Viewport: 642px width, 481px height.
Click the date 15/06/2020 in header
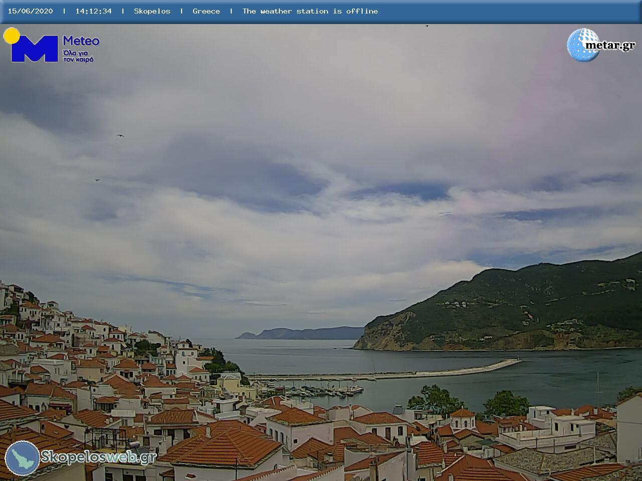click(x=30, y=11)
